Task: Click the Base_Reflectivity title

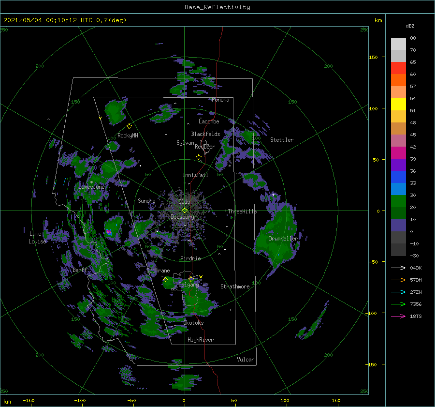Action: 217,7
